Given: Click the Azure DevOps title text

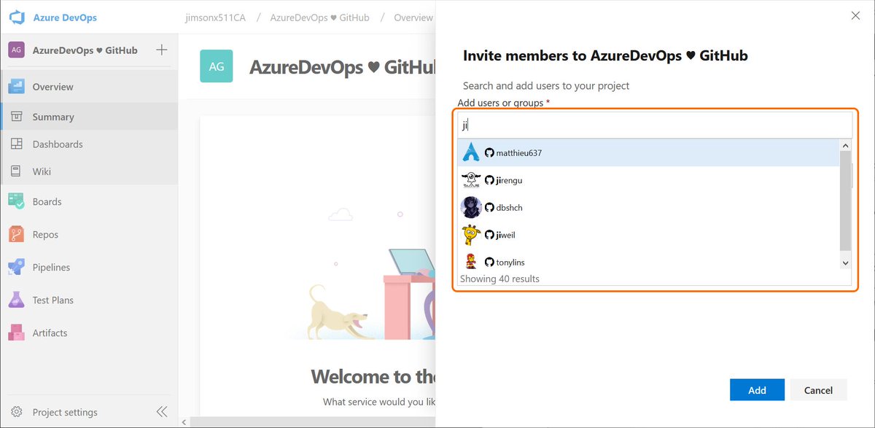Looking at the screenshot, I should coord(65,17).
